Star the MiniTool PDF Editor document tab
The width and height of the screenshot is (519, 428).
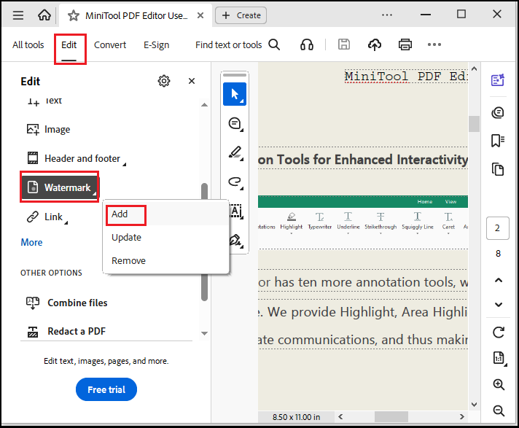(x=73, y=15)
